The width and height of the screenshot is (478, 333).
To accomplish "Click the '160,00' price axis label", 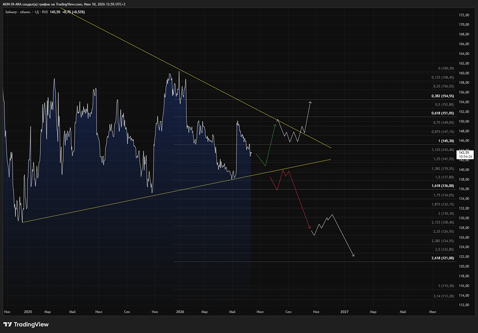I will 464,73.
